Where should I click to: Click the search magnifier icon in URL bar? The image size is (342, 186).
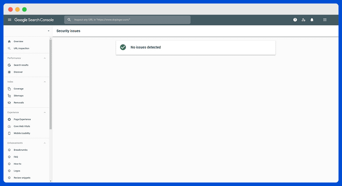(x=69, y=20)
